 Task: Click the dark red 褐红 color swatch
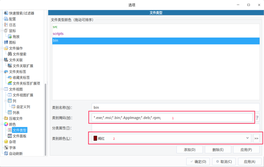tap(95, 138)
